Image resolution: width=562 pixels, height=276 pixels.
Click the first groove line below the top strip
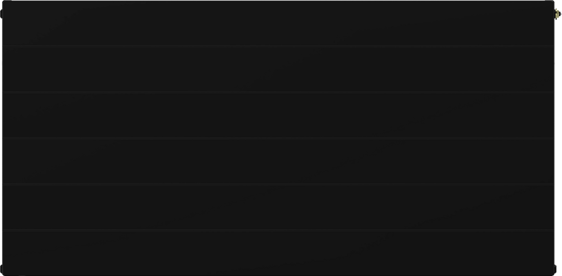281,46
